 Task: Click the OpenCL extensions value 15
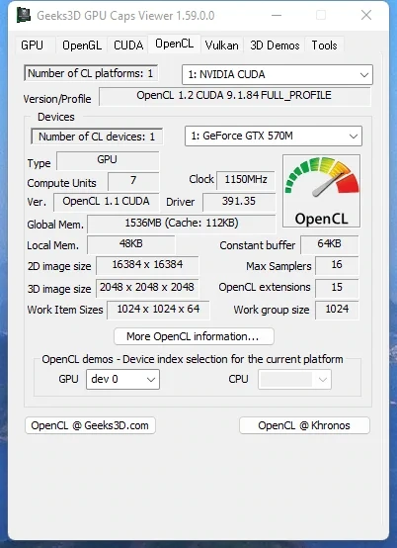click(337, 288)
